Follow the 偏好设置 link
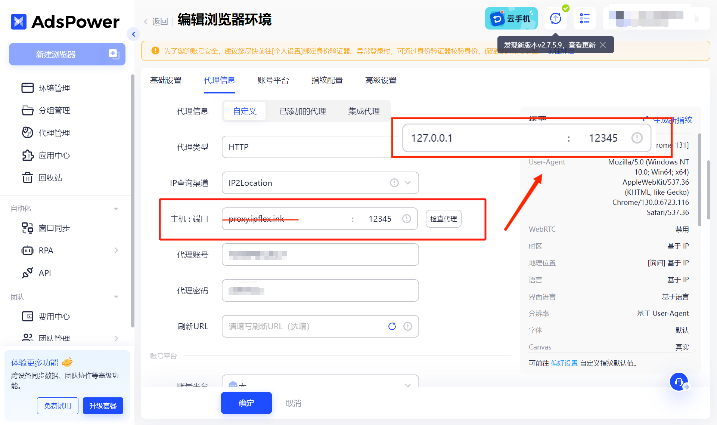This screenshot has width=717, height=425. coord(564,363)
